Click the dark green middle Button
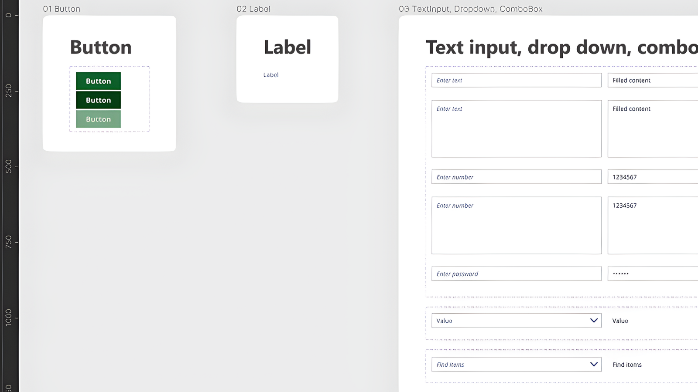698x392 pixels. coord(98,100)
